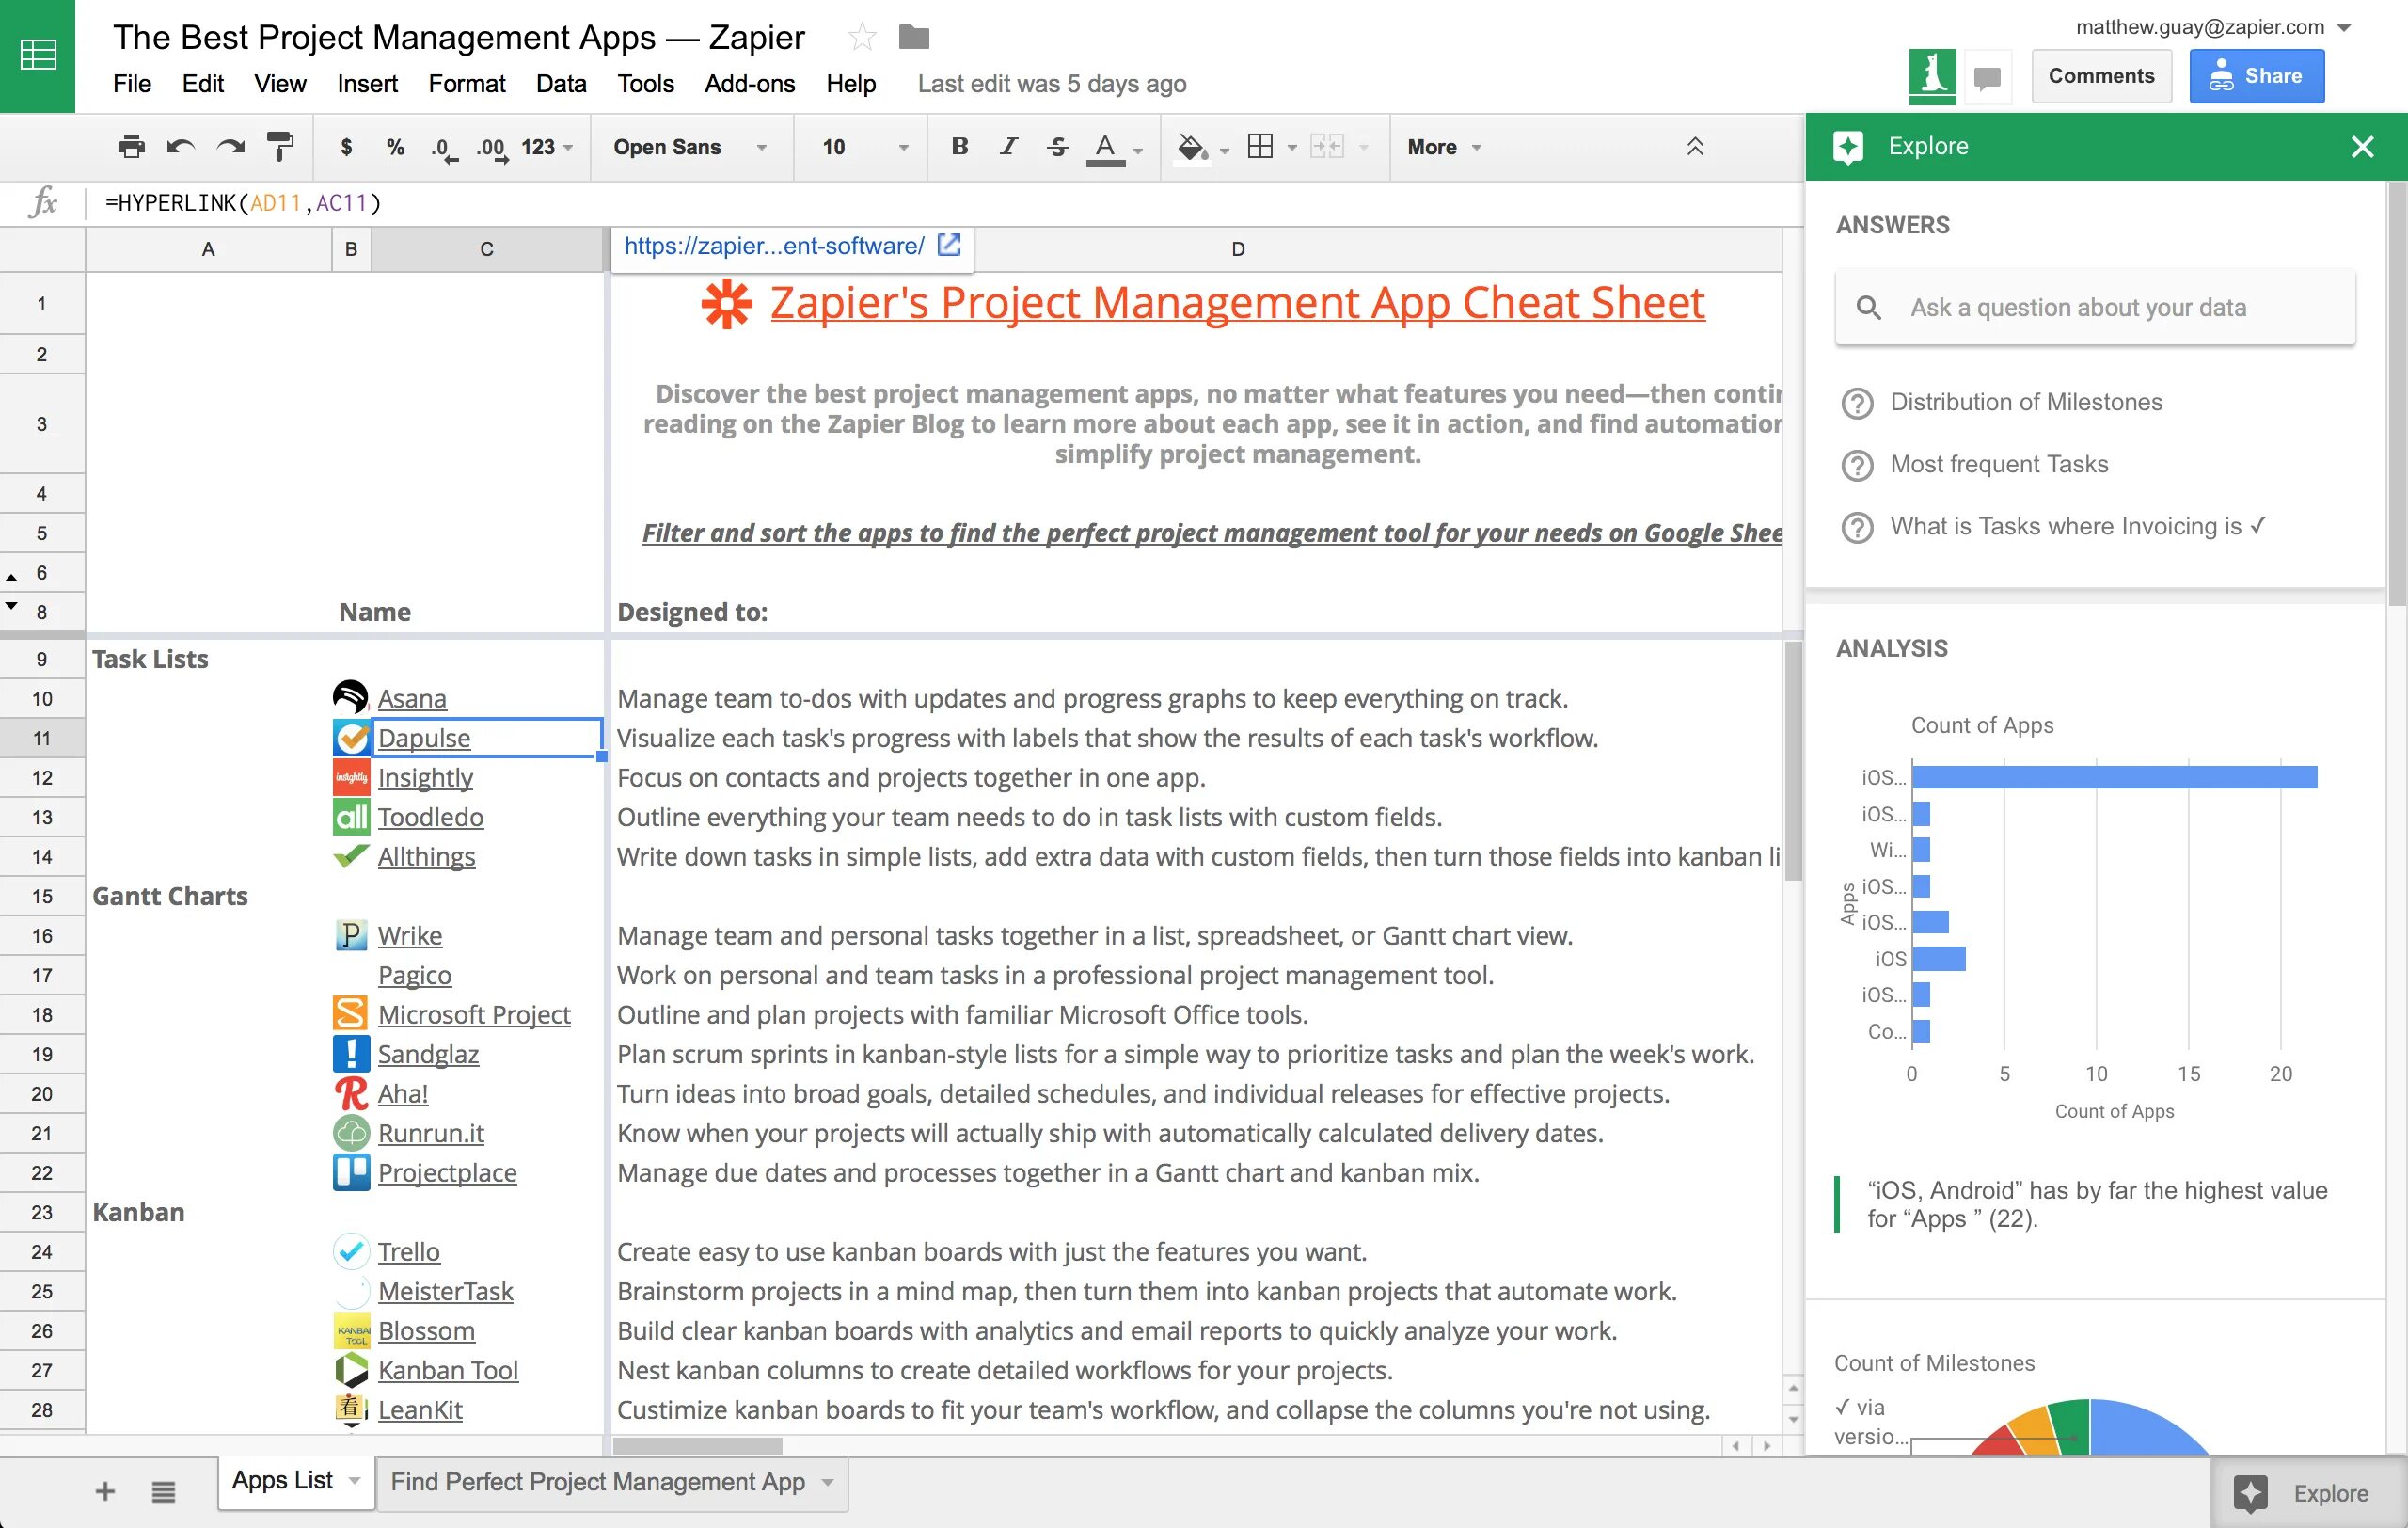Open the chat bubble icon beside Comments
This screenshot has width=2408, height=1528.
tap(1987, 77)
